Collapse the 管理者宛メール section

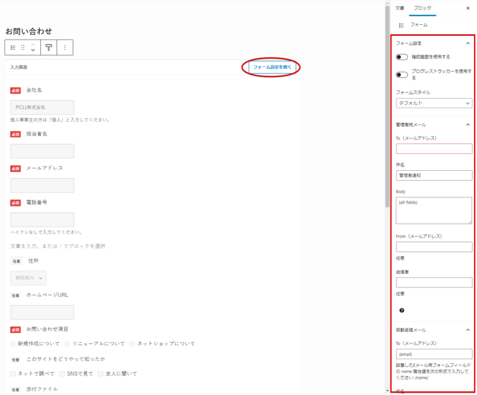coord(468,125)
